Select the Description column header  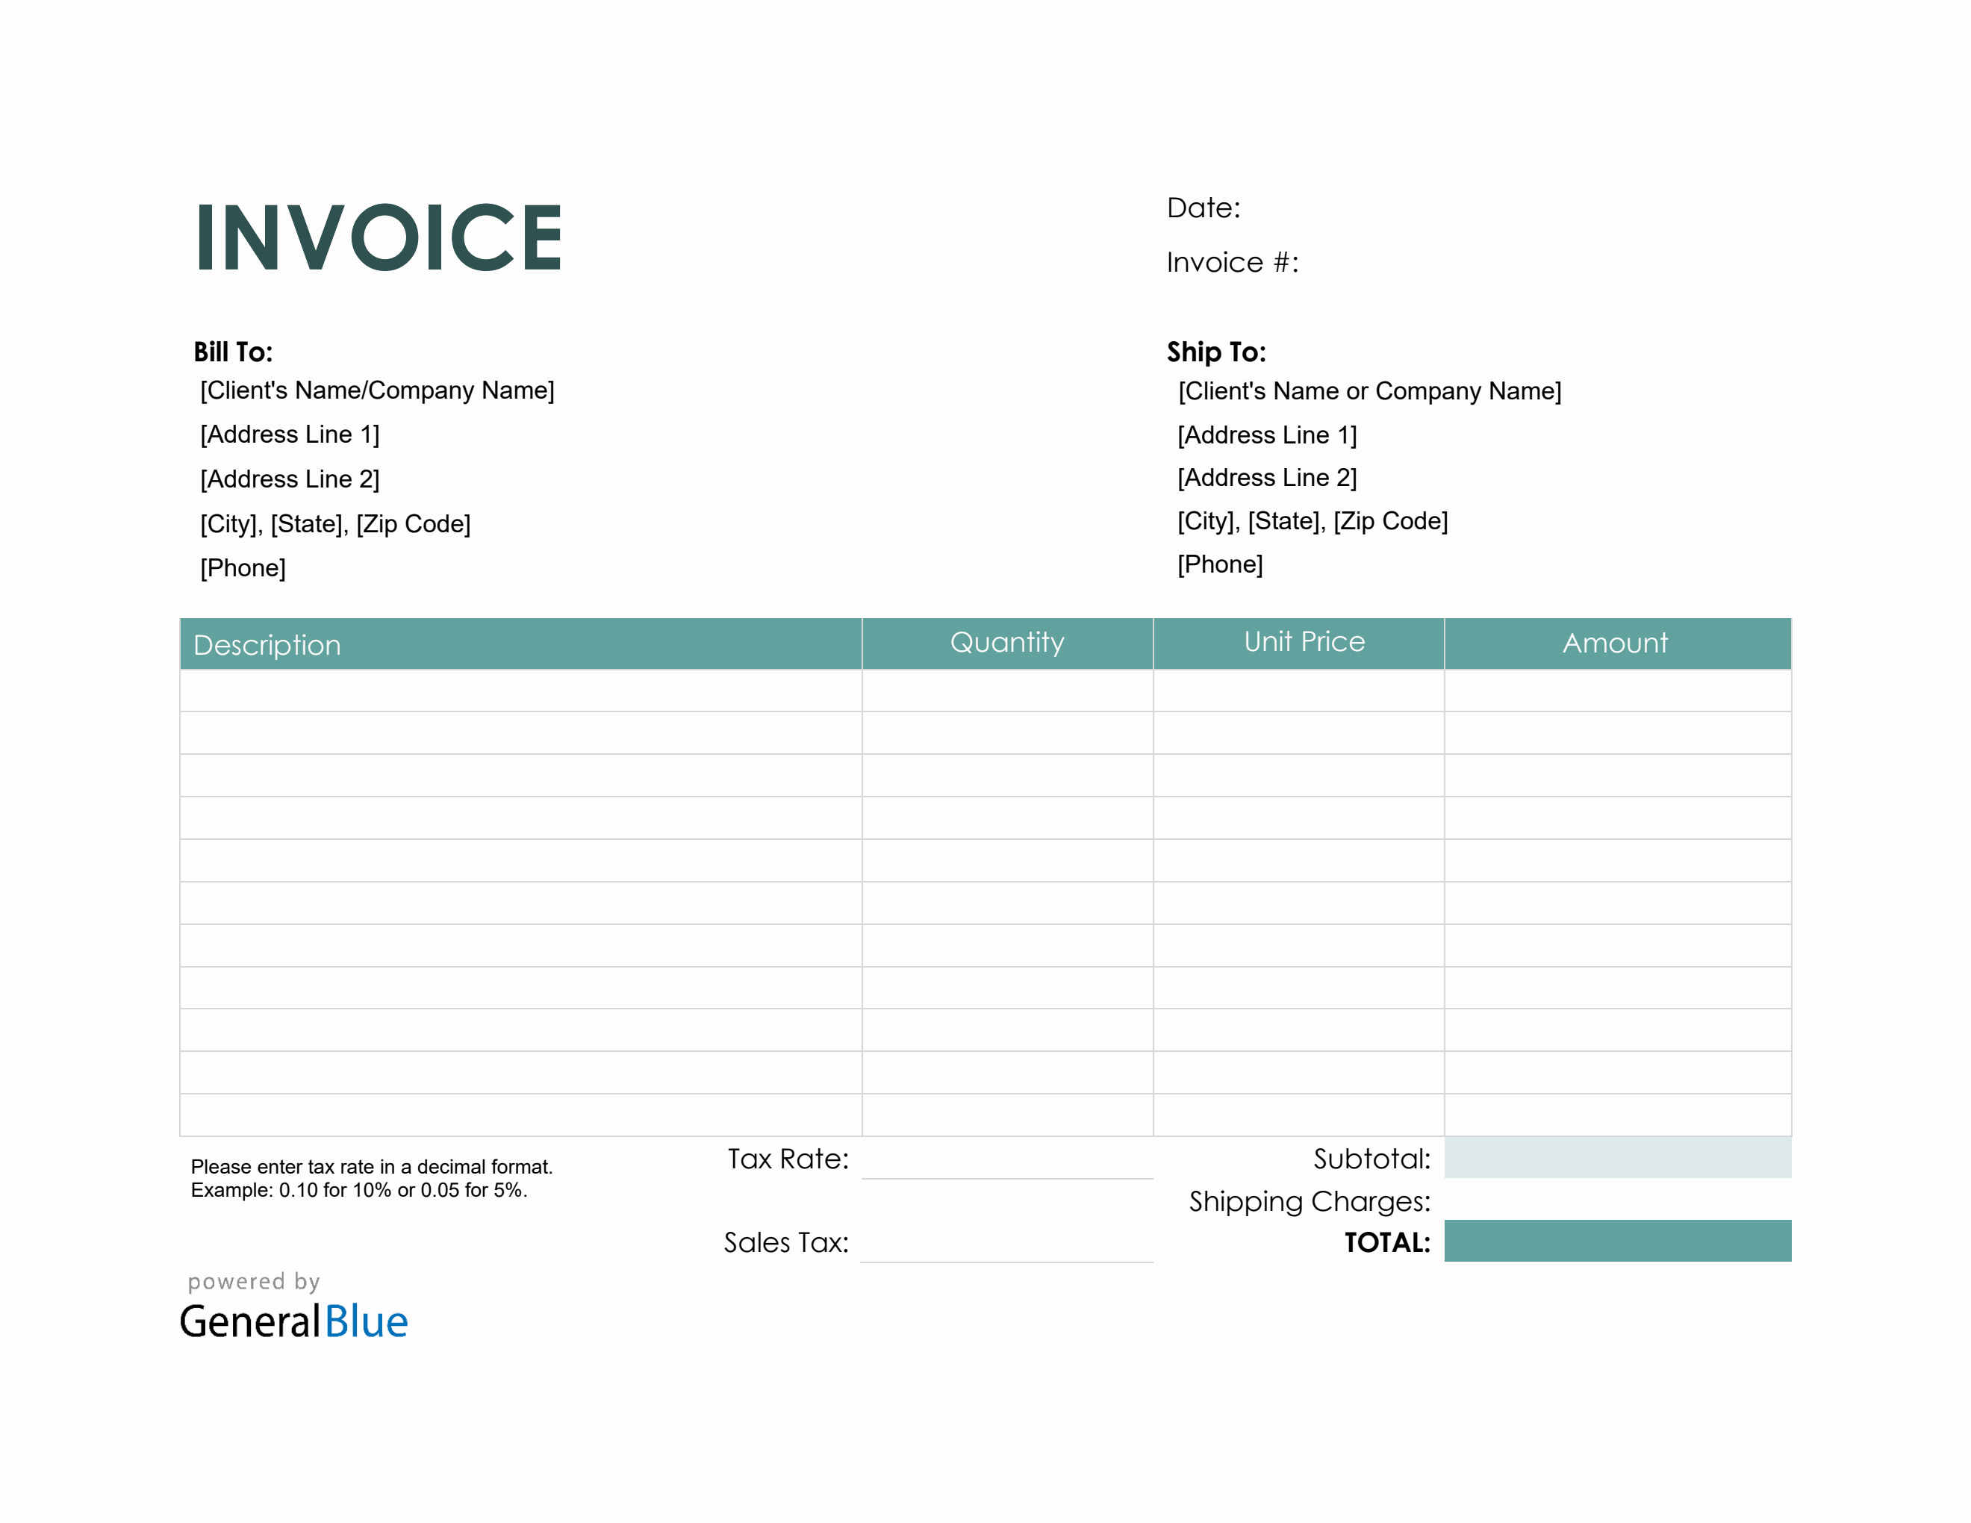[267, 644]
